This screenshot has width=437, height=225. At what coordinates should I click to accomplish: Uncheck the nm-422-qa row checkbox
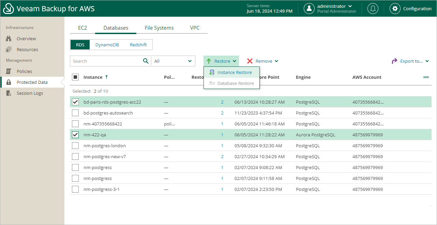(x=75, y=135)
